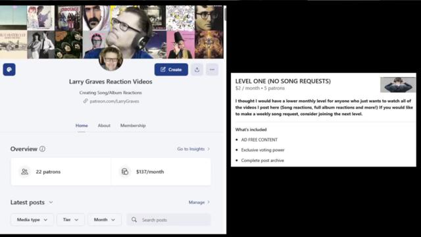Open the more options ellipsis menu
421x237 pixels.
pyautogui.click(x=212, y=70)
